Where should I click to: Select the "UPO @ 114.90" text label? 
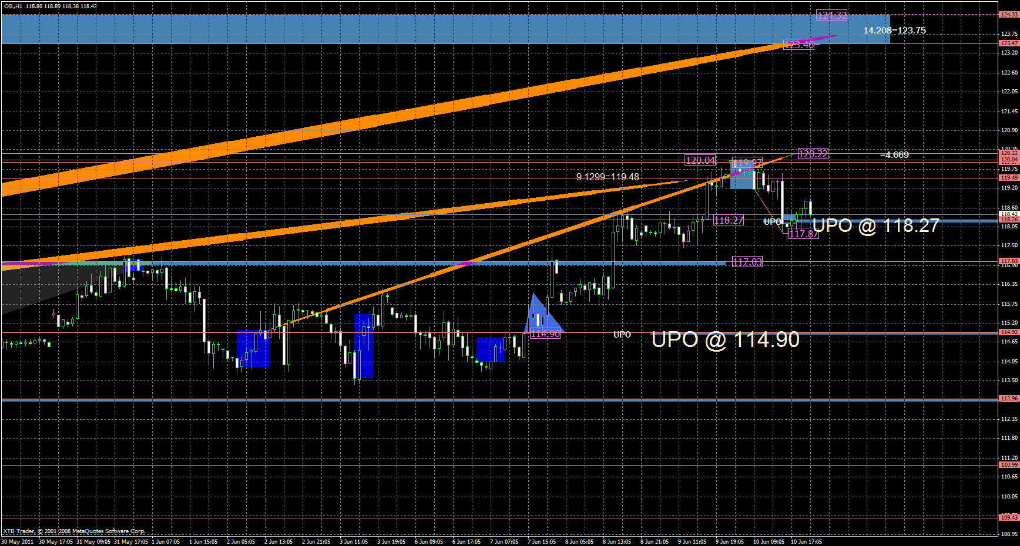(726, 341)
